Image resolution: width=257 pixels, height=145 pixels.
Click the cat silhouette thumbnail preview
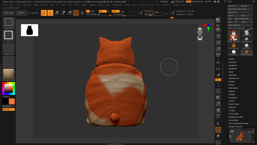coord(30,30)
